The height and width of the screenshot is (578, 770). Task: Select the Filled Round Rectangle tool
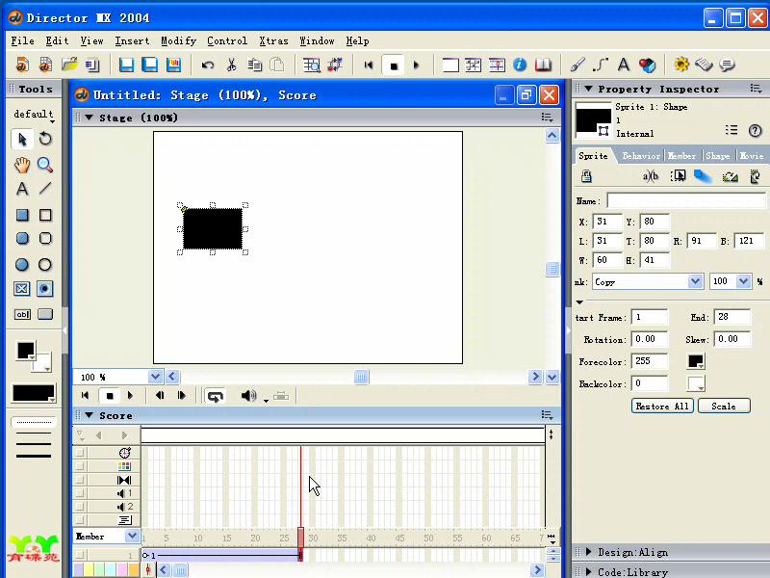coord(22,238)
